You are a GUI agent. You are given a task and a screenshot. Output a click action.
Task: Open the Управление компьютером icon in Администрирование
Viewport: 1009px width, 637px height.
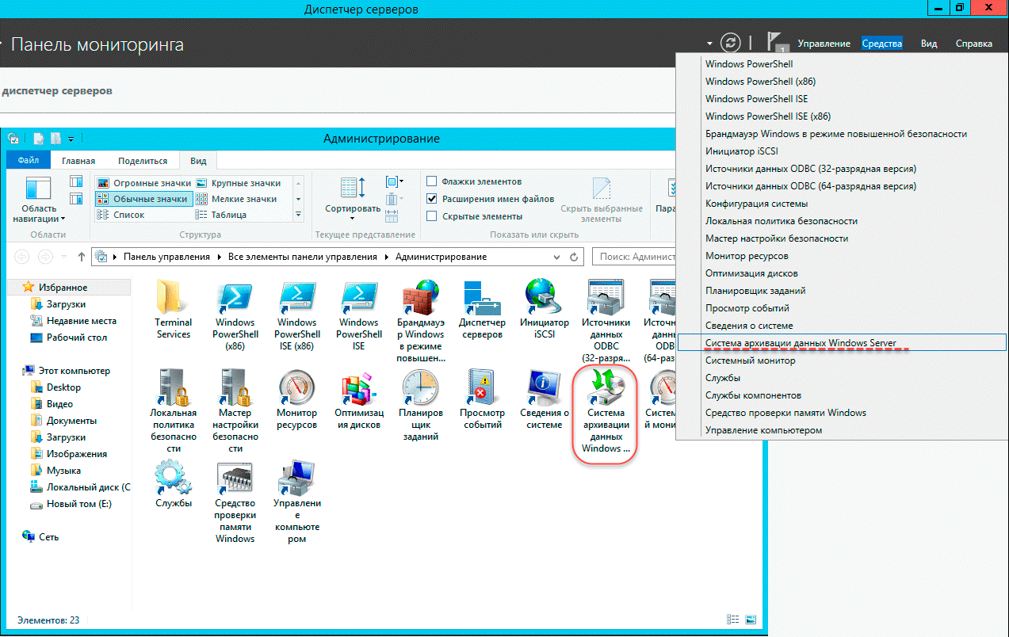296,479
